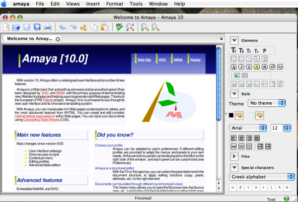Image resolution: width=298 pixels, height=202 pixels.
Task: Click the New Document toolbar icon
Action: [x=6, y=28]
